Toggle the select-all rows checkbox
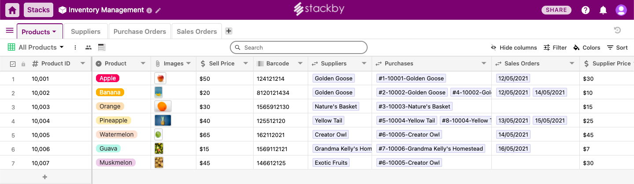Image resolution: width=634 pixels, height=184 pixels. point(13,64)
